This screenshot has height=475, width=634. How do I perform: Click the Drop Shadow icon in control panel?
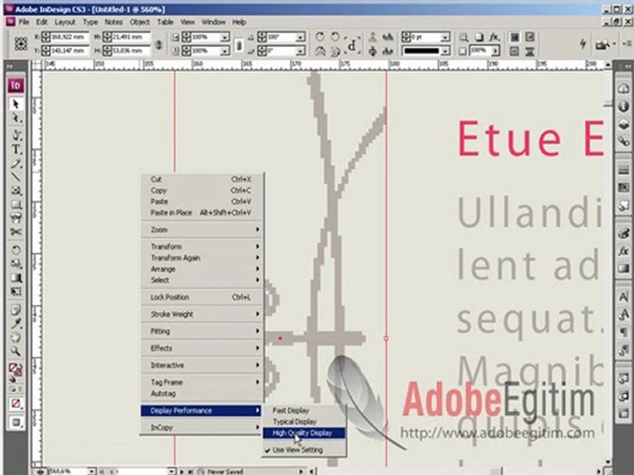479,37
